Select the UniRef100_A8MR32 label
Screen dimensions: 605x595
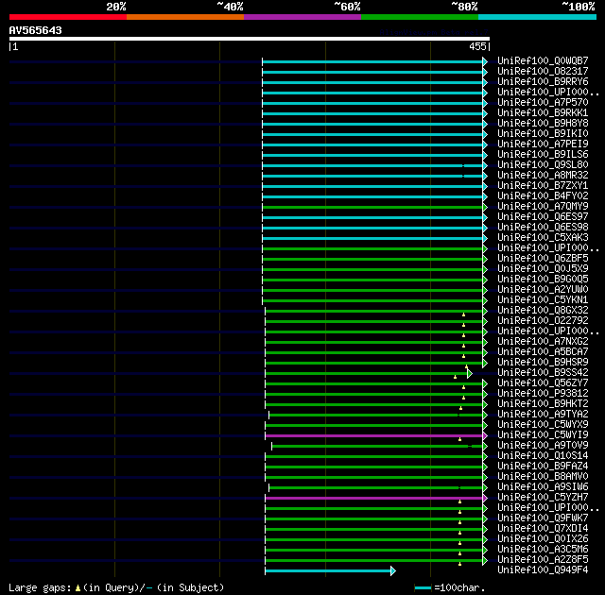[x=543, y=176]
